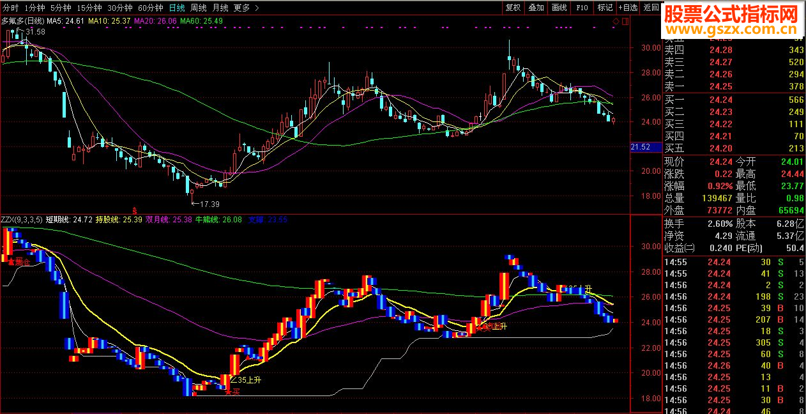Screen dimensions: 806x414
Task: Select the 卖一 24.25 order row
Action: tap(734, 86)
